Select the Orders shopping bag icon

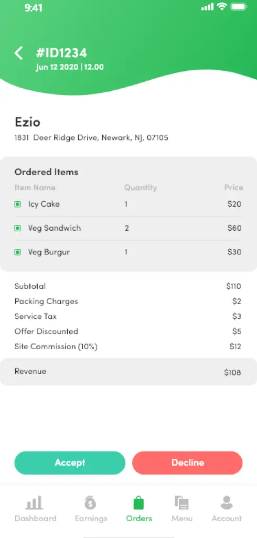point(139,503)
